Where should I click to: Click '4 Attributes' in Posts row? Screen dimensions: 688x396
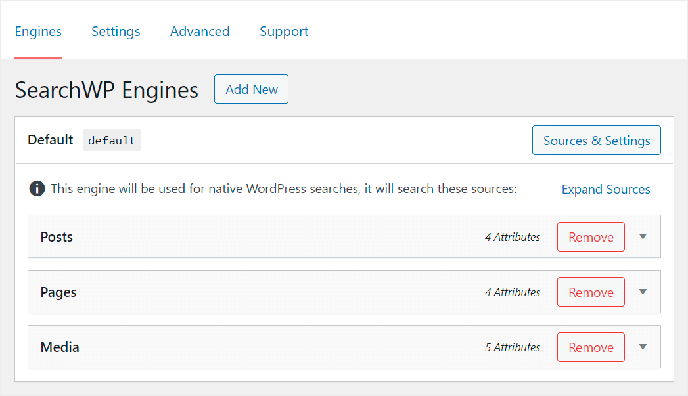coord(513,237)
